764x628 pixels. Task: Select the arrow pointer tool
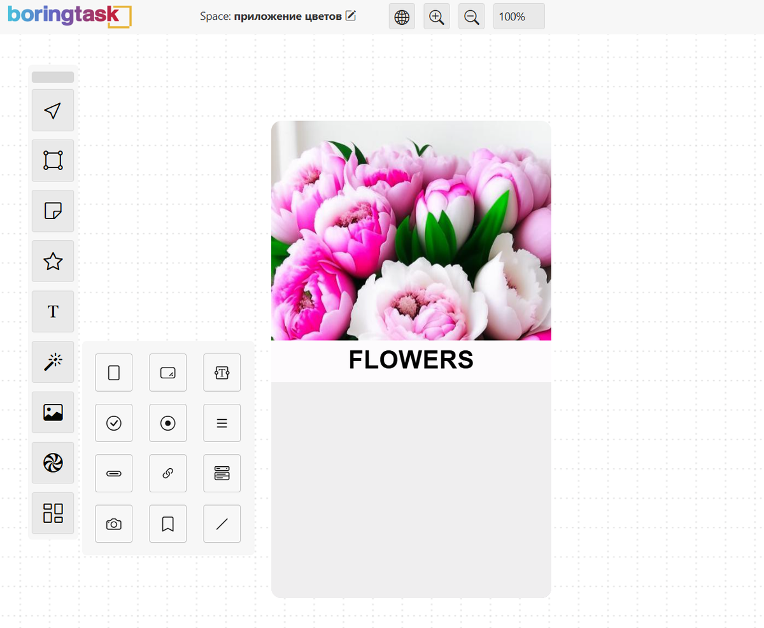[53, 110]
